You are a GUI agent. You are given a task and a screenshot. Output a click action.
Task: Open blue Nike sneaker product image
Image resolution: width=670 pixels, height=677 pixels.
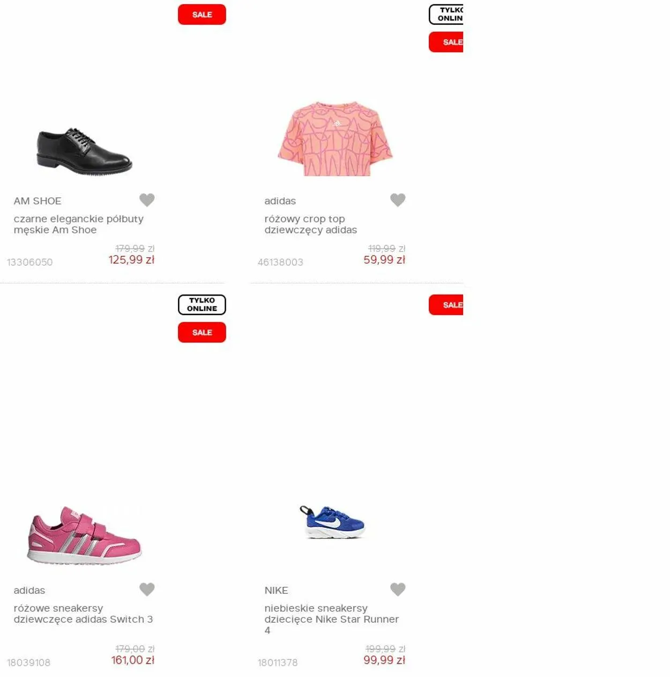coord(332,522)
